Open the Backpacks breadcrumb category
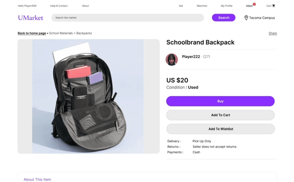This screenshot has width=294, height=182. [x=84, y=33]
